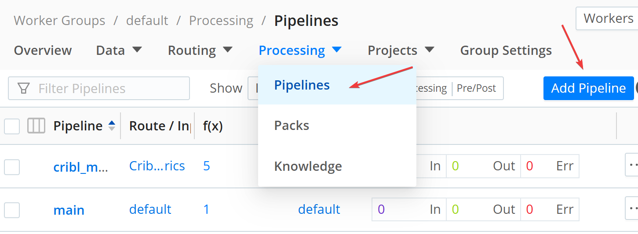Click the Worker Groups breadcrumb
This screenshot has height=234, width=638.
pyautogui.click(x=59, y=21)
